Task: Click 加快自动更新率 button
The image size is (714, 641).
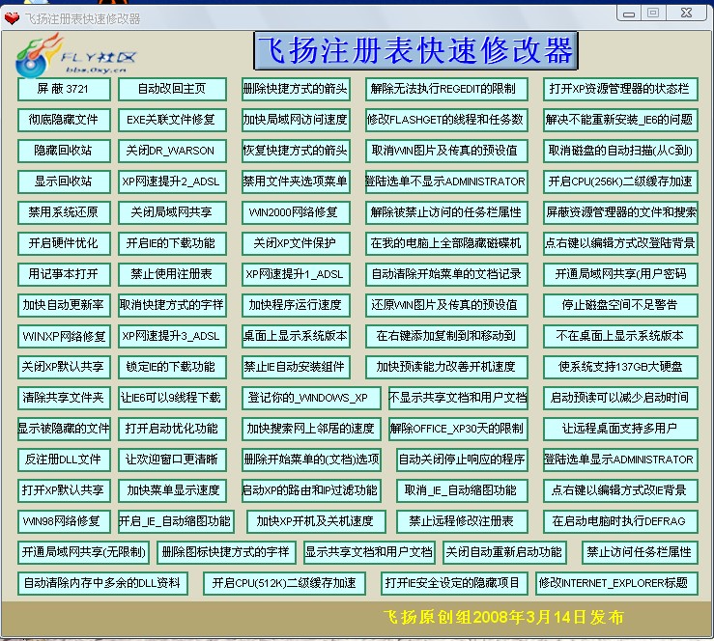Action: (x=64, y=305)
